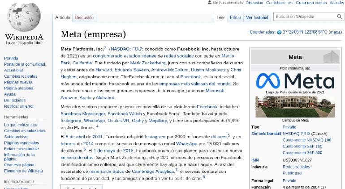The width and height of the screenshot is (345, 189).
Task: Open Información de la página
Action: [x=19, y=157]
